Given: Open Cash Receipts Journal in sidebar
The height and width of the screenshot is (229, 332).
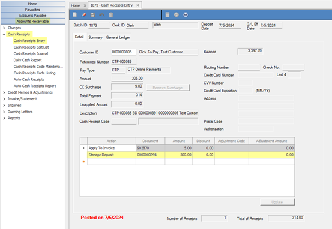Looking at the screenshot, I should [31, 54].
